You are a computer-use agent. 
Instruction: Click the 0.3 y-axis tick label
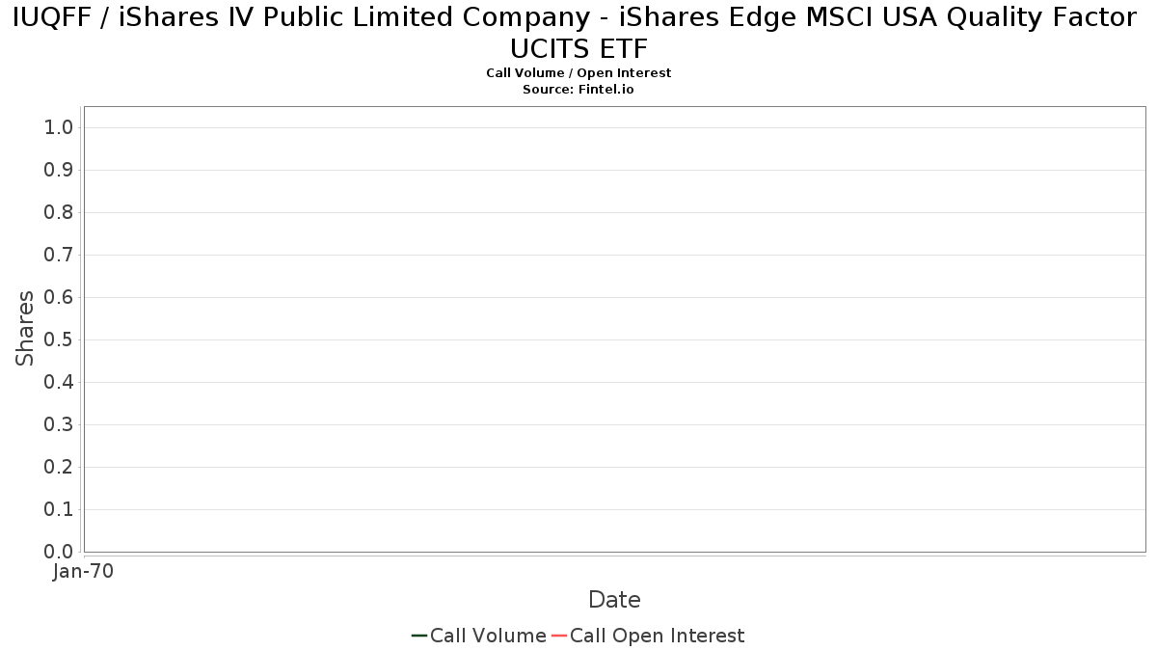[x=60, y=425]
